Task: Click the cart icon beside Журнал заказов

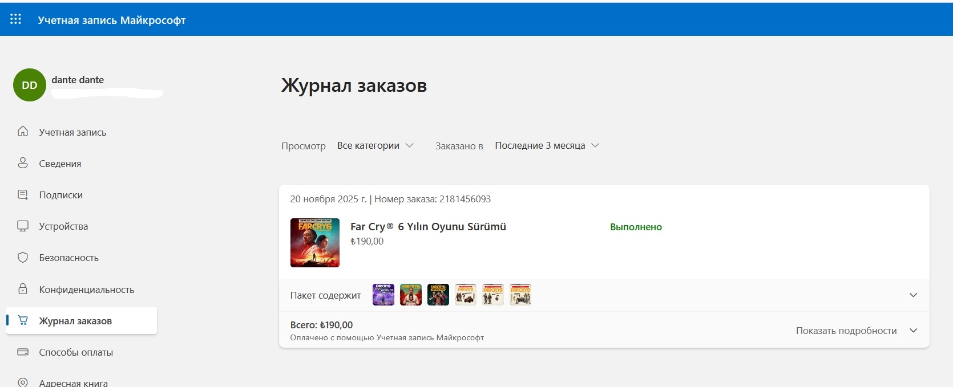Action: 23,320
